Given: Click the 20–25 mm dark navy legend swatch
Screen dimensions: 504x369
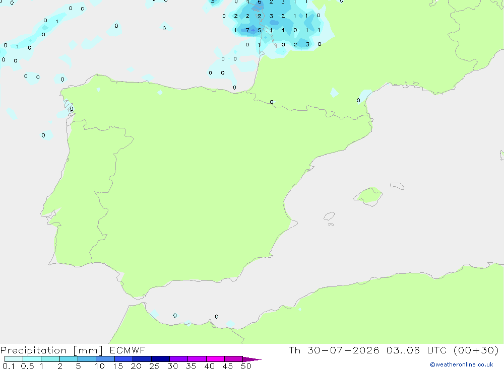Looking at the screenshot, I should [x=142, y=359].
